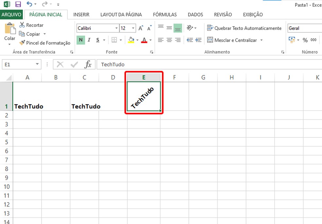
Task: Expand the fill color dropdown arrow
Action: tap(138, 40)
